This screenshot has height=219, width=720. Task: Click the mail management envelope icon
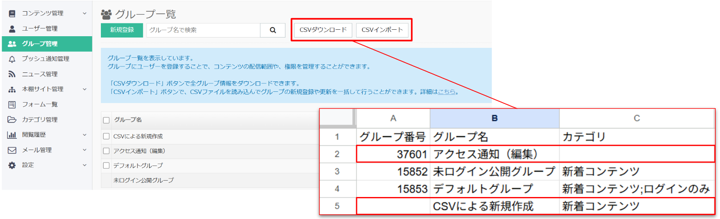click(12, 150)
